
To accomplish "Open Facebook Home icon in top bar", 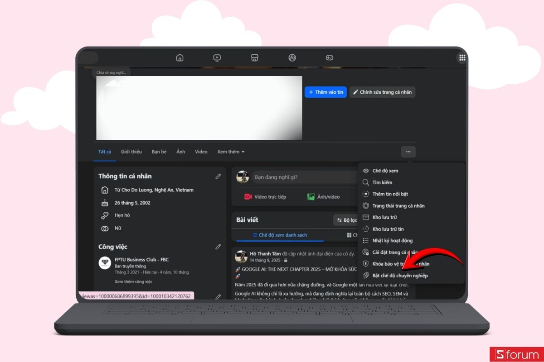I will [180, 58].
